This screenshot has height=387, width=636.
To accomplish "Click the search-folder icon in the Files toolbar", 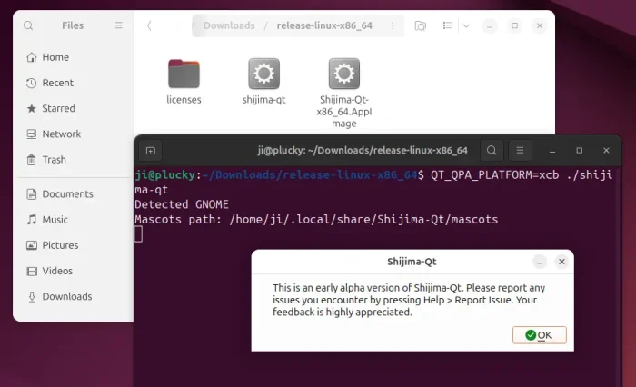I will (x=420, y=25).
